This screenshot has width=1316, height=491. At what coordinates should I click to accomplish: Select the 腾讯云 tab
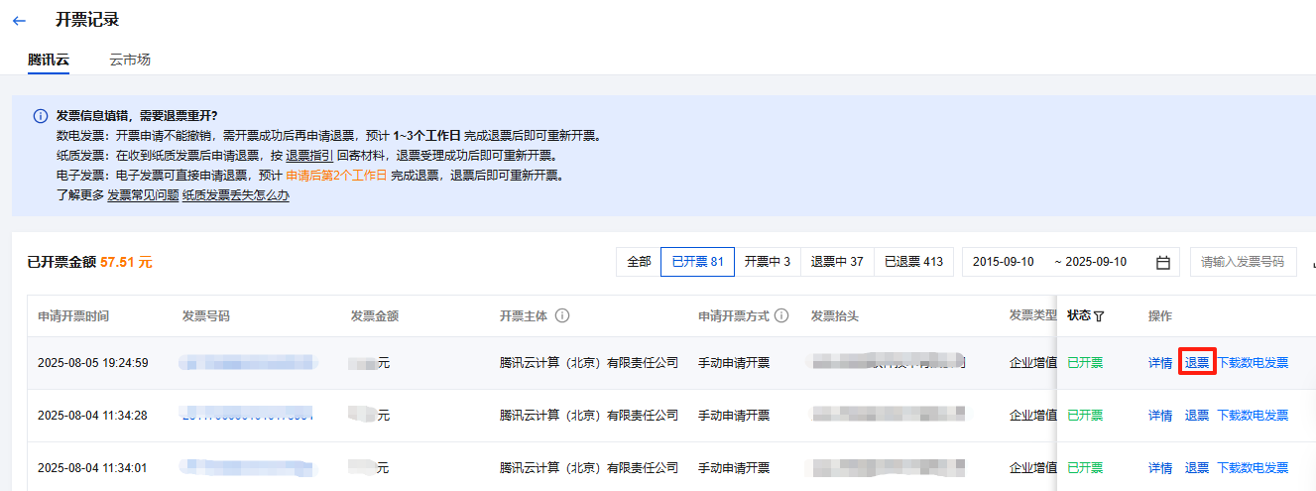49,60
